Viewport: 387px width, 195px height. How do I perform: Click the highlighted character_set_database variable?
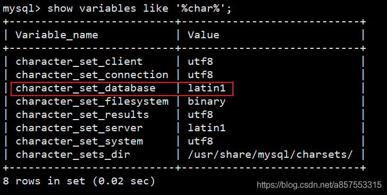coord(86,88)
